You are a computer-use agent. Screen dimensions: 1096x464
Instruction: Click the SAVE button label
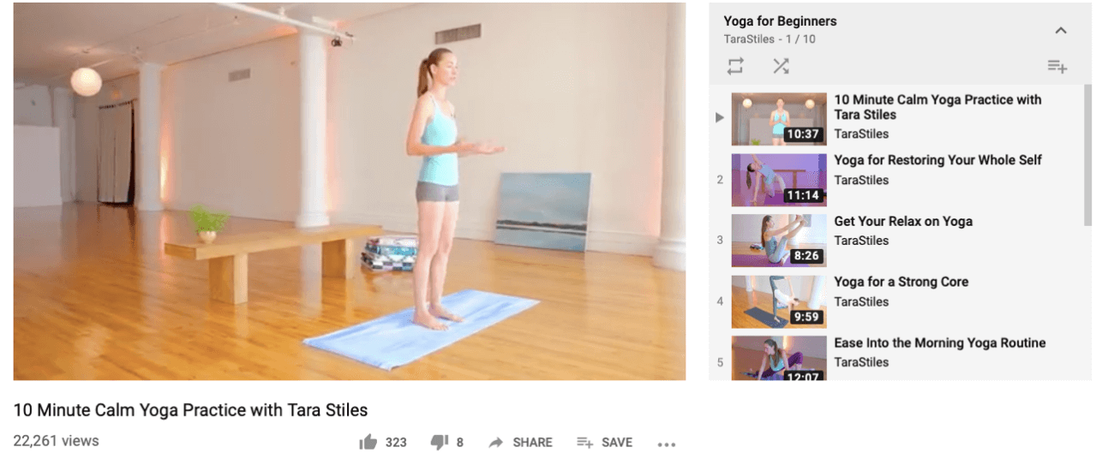click(x=617, y=443)
